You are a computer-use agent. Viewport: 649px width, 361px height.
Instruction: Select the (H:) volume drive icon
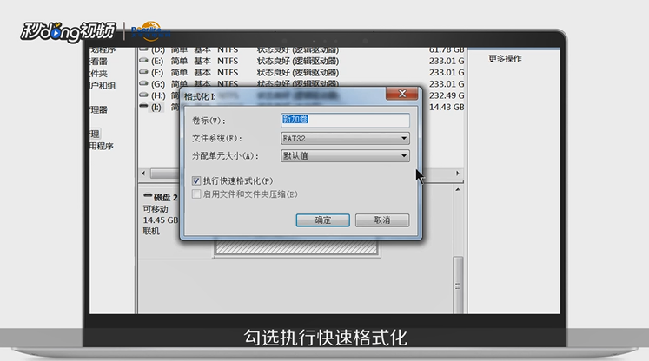pos(143,95)
